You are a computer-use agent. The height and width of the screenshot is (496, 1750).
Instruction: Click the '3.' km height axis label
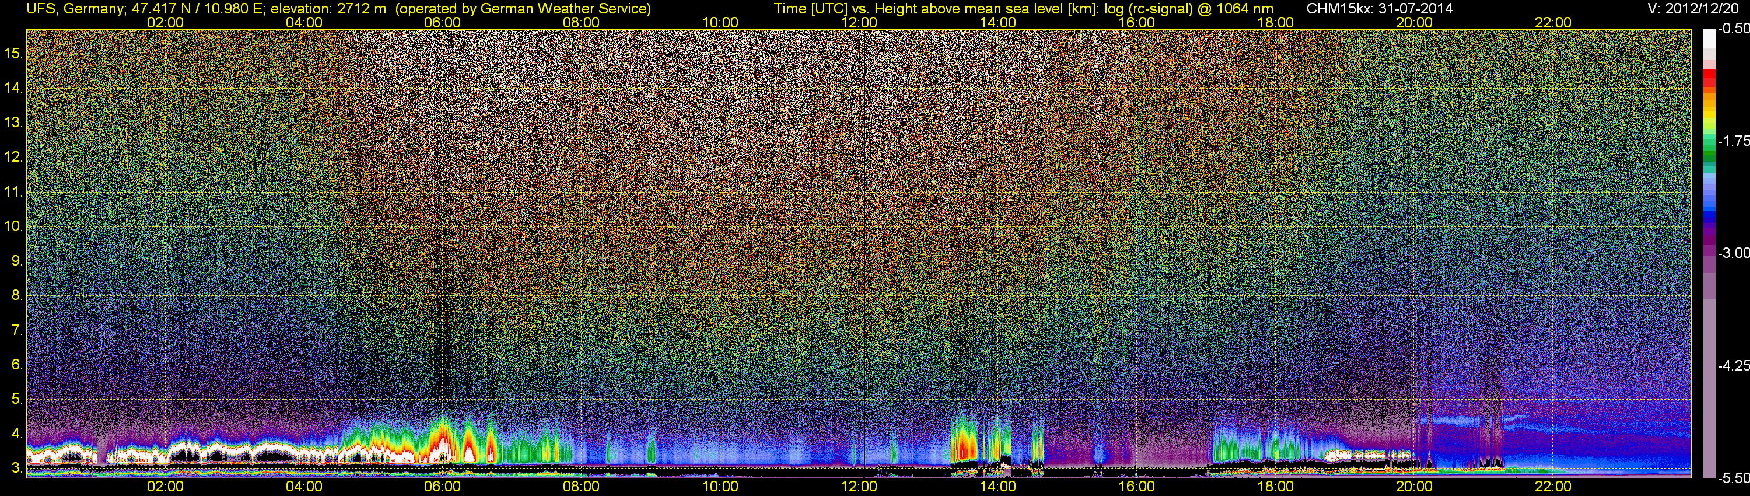(x=17, y=468)
